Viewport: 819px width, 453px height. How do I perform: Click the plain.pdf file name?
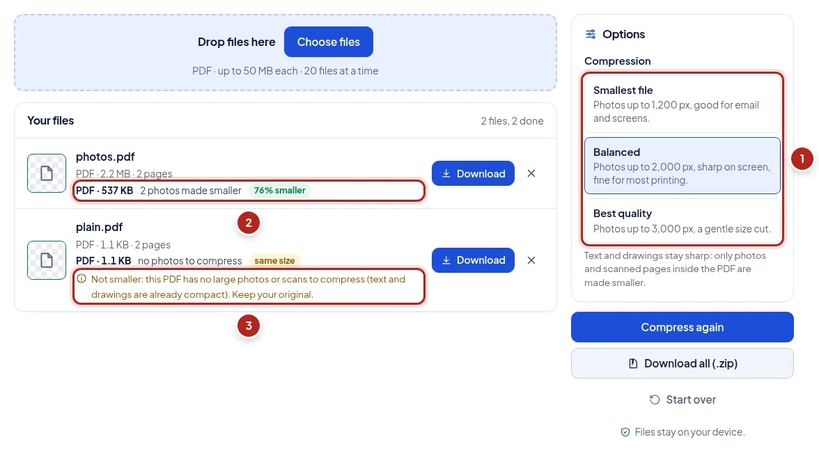point(99,227)
